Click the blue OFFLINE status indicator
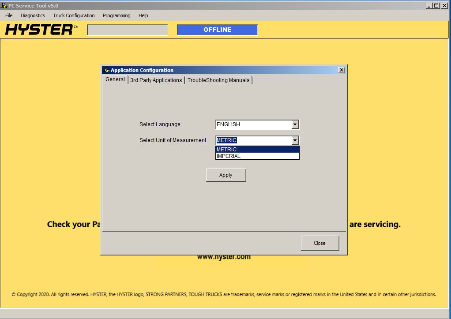451x319 pixels. pyautogui.click(x=217, y=30)
